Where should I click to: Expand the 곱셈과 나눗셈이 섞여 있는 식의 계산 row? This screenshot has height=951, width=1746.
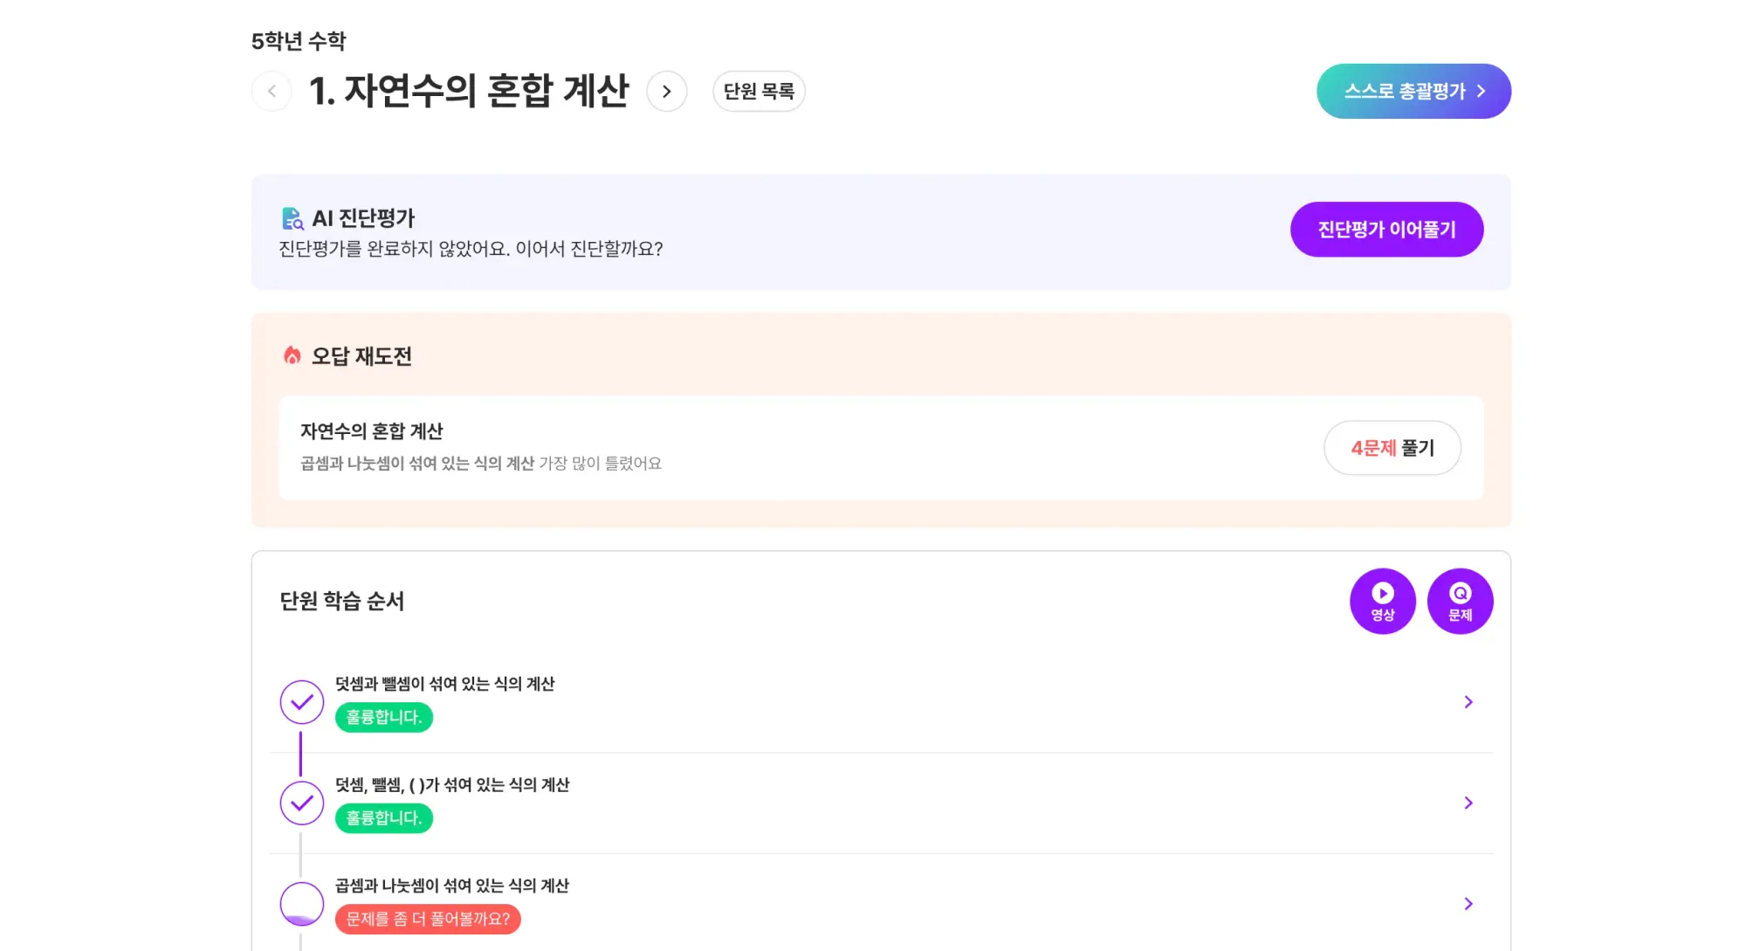click(1469, 904)
